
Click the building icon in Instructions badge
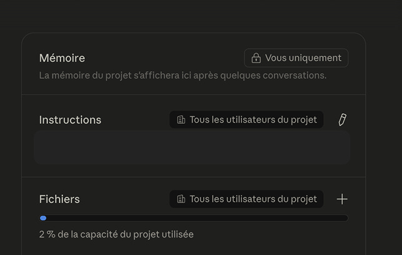181,119
